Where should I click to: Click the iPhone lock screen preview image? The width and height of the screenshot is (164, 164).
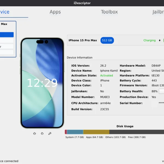(x=42, y=83)
